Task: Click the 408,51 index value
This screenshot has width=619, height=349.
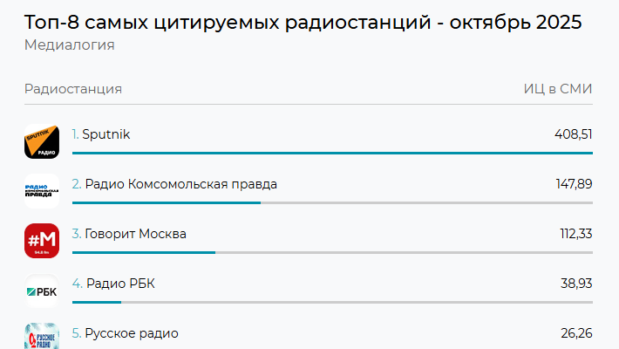Action: pyautogui.click(x=573, y=134)
